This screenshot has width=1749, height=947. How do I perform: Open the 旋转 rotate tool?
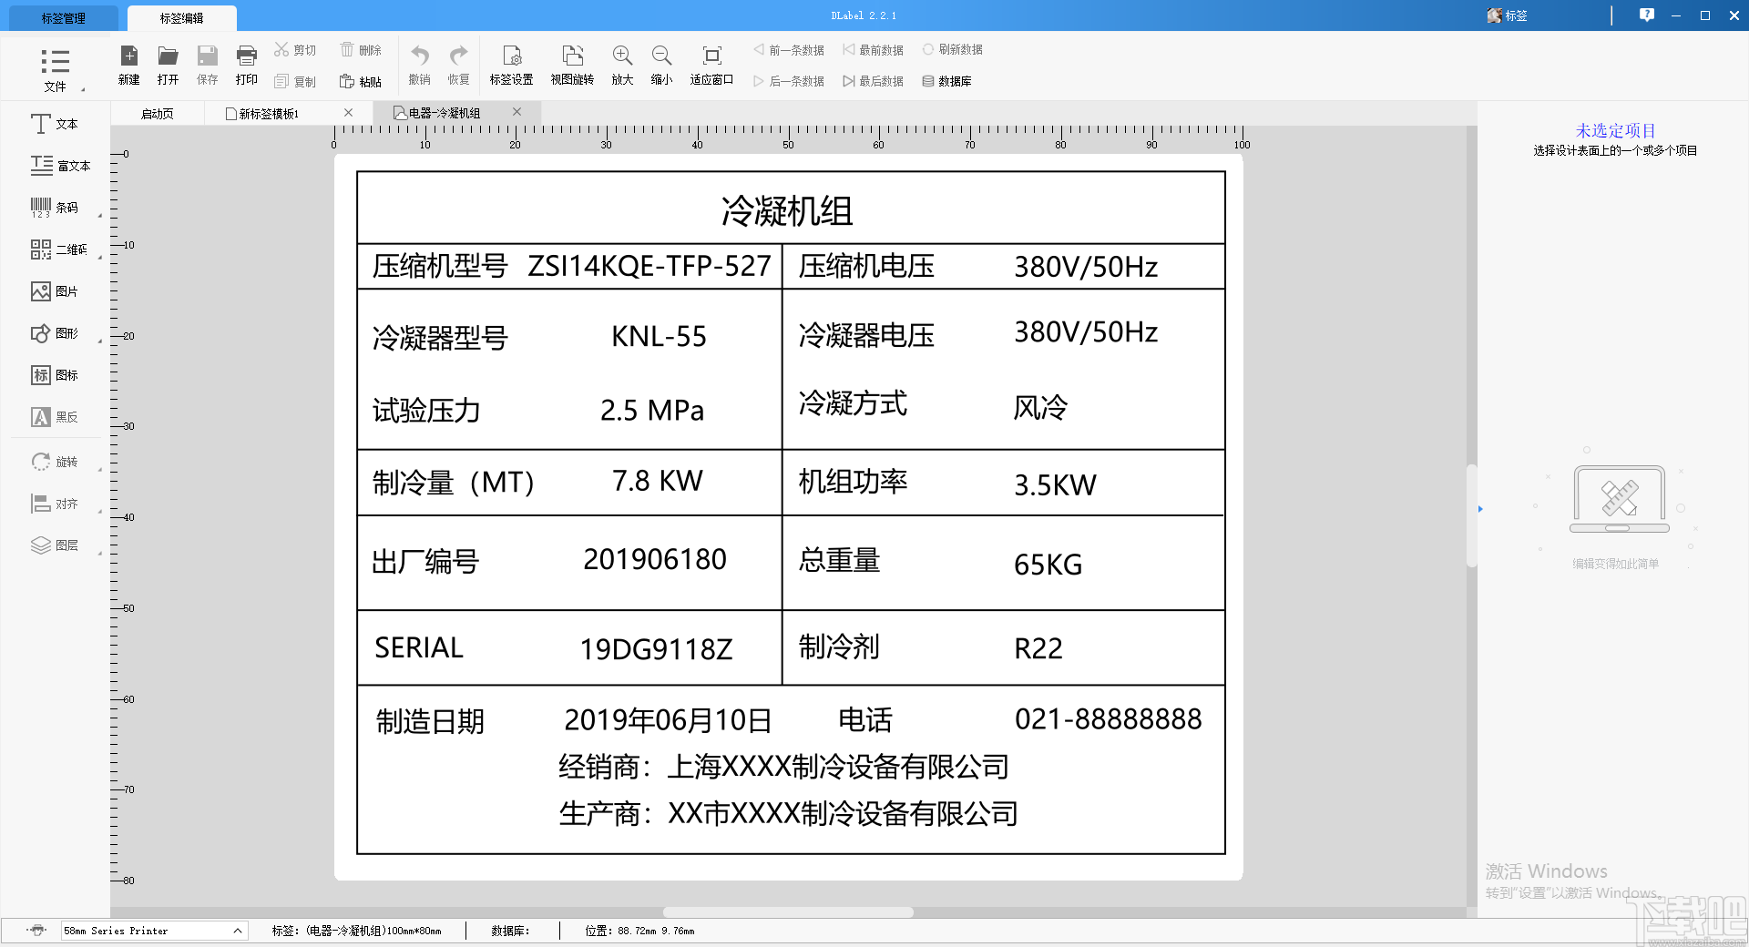(55, 462)
